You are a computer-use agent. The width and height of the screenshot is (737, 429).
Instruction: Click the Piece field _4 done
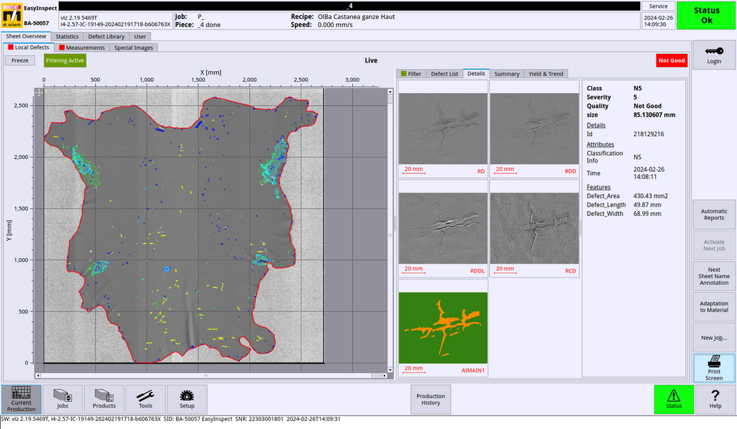coord(209,25)
